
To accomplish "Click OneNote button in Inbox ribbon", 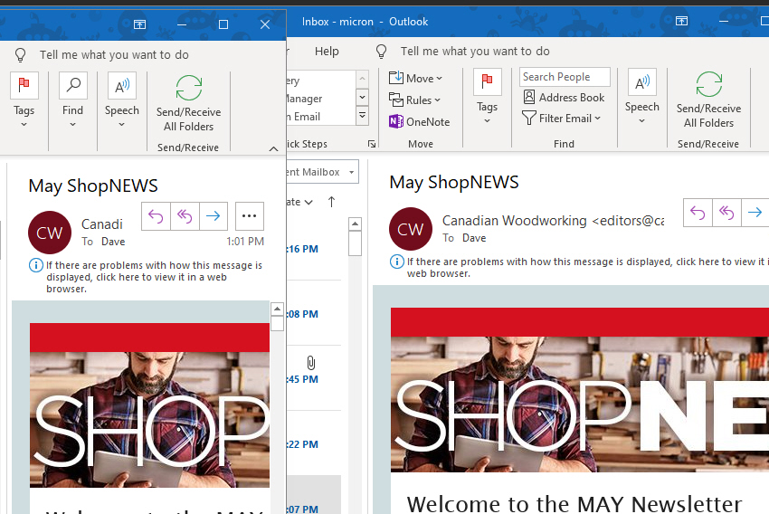I will click(419, 121).
